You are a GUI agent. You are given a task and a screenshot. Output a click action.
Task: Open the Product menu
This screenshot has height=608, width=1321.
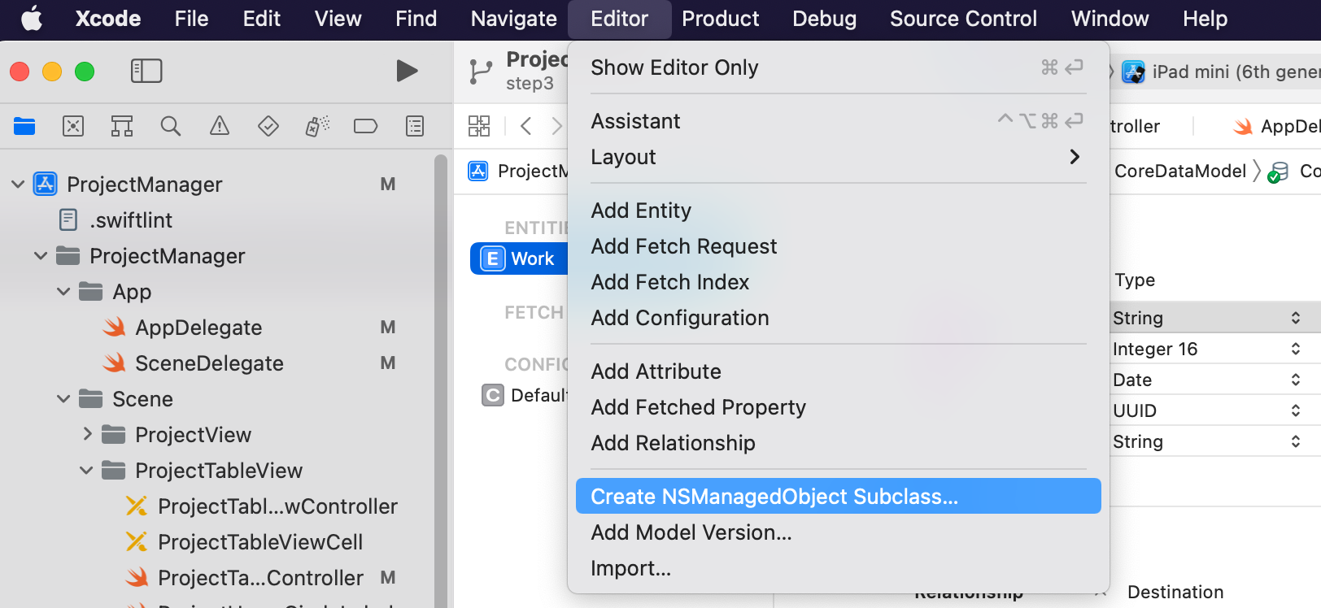[x=721, y=19]
